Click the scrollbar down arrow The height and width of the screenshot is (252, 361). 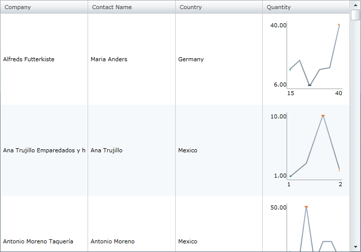[x=355, y=246]
